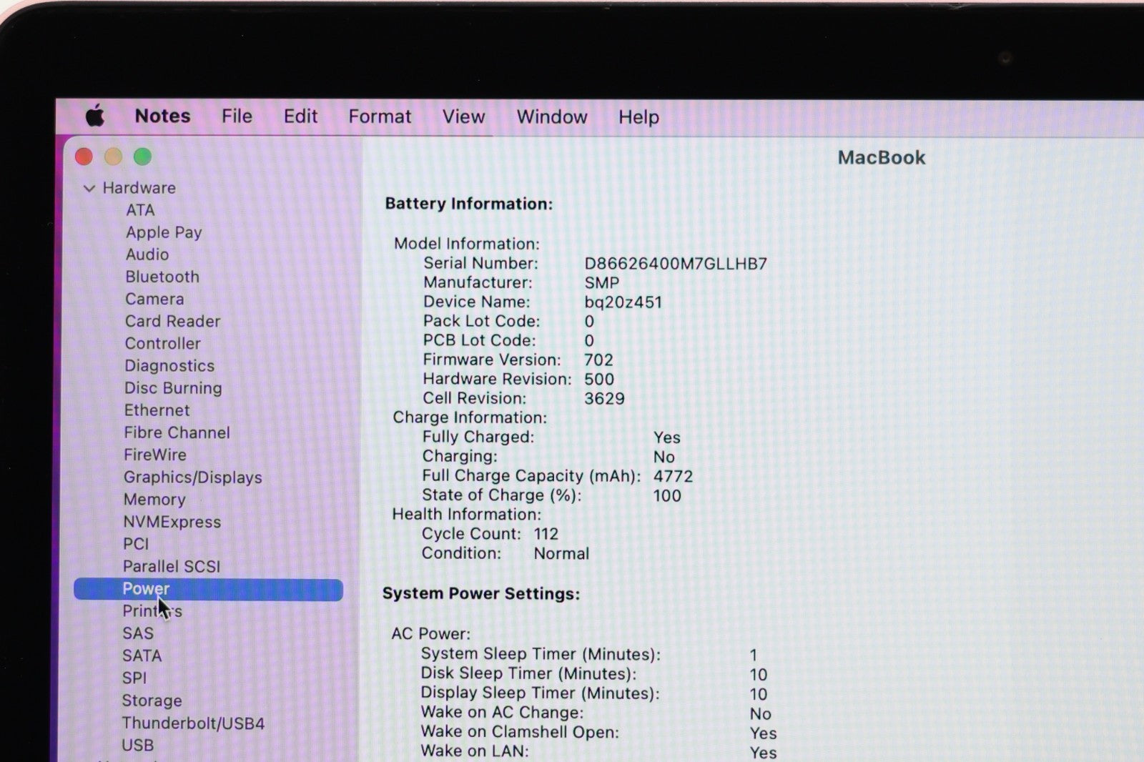Click the Notes app menu
Image resolution: width=1144 pixels, height=762 pixels.
tap(162, 116)
